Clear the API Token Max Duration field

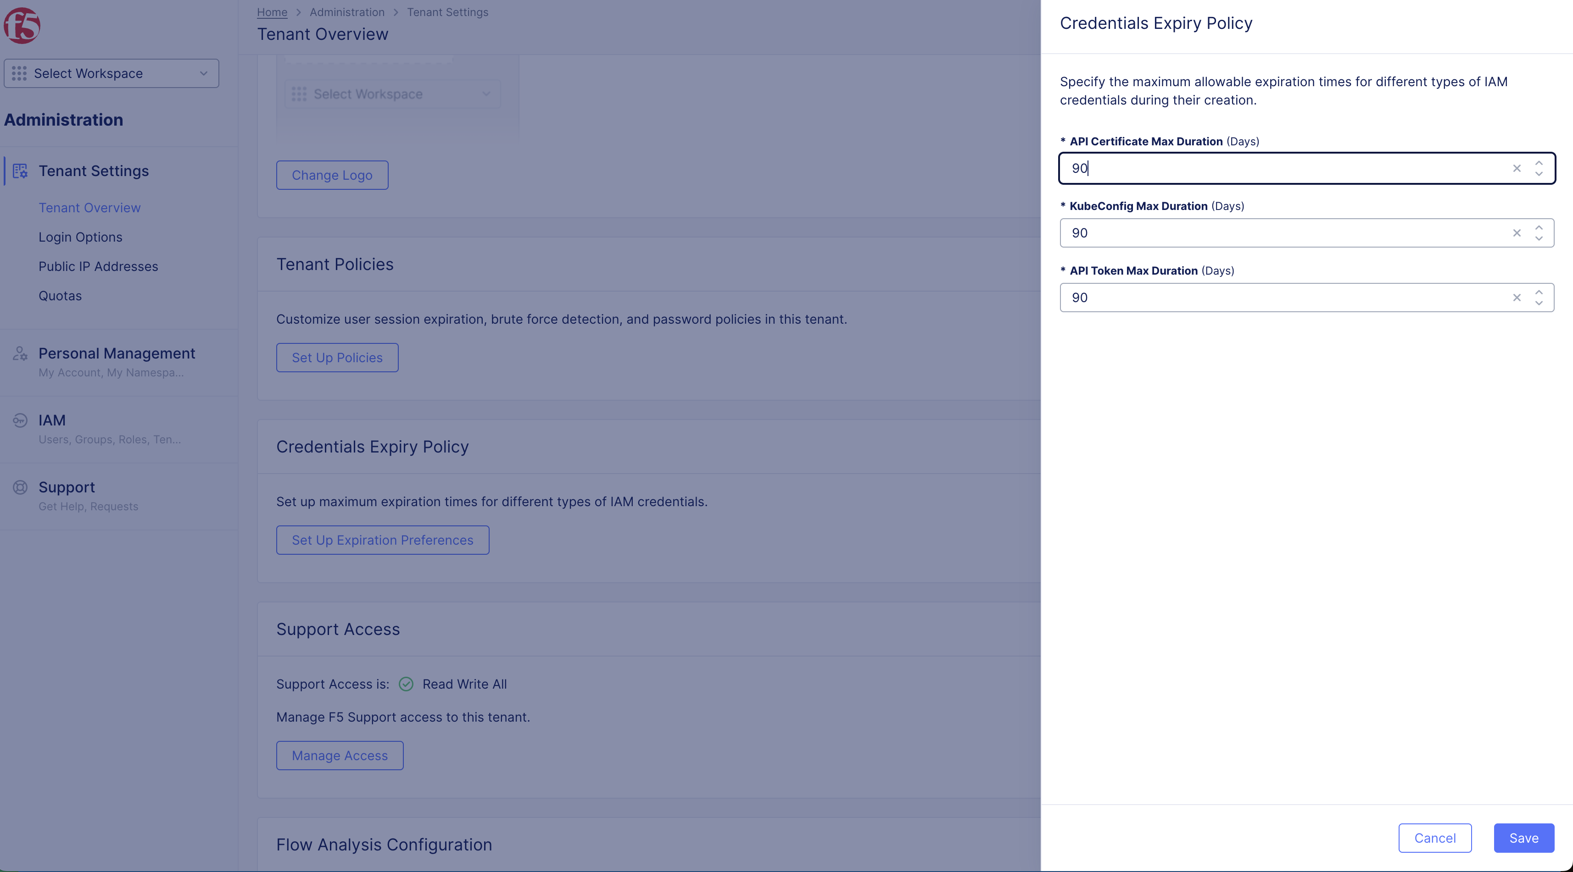1517,298
